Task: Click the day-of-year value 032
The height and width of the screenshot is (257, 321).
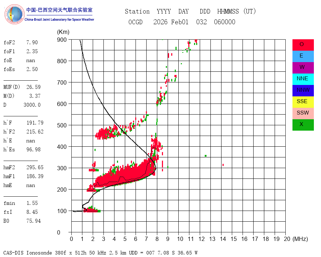Action: coord(202,22)
